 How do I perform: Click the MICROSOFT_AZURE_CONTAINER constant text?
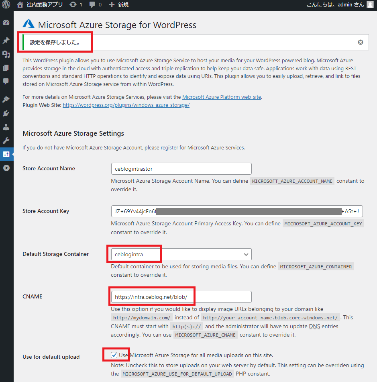[x=316, y=267]
